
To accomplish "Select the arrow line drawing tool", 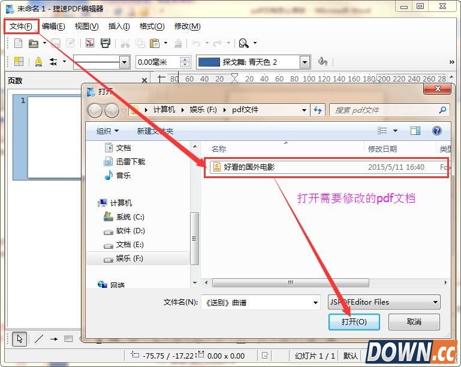I will coord(54,339).
